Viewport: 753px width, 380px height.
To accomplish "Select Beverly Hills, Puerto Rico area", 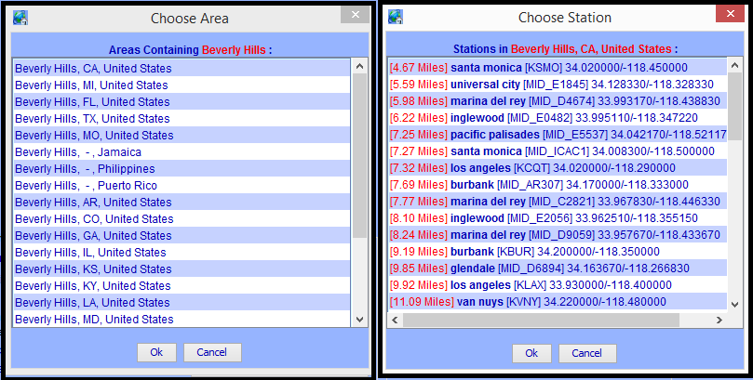I will [182, 186].
